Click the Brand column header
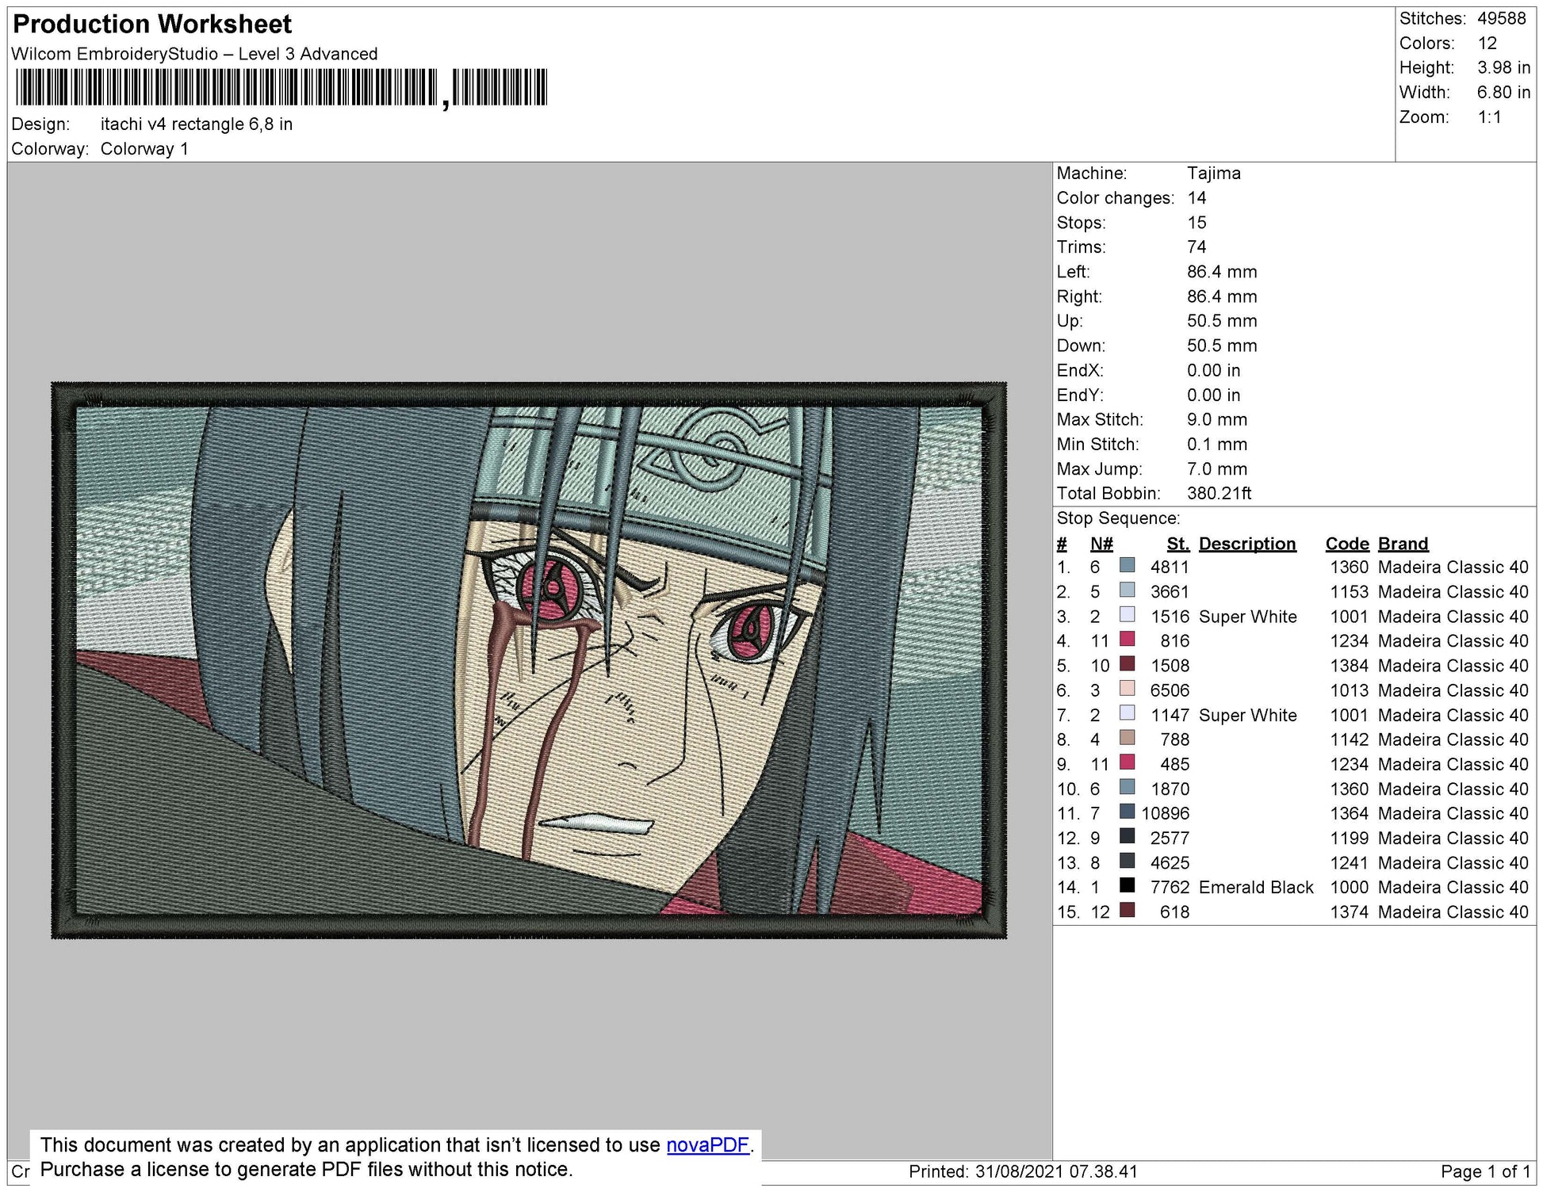 click(x=1403, y=544)
